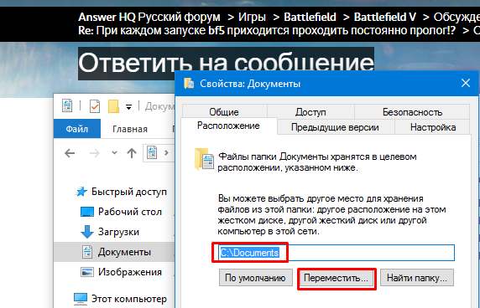Open recent locations dropdown arrow
This screenshot has width=480, height=308.
pos(114,152)
